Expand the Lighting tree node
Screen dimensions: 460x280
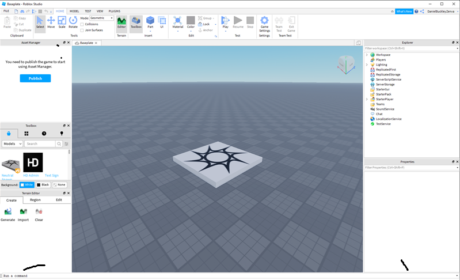[x=367, y=65]
